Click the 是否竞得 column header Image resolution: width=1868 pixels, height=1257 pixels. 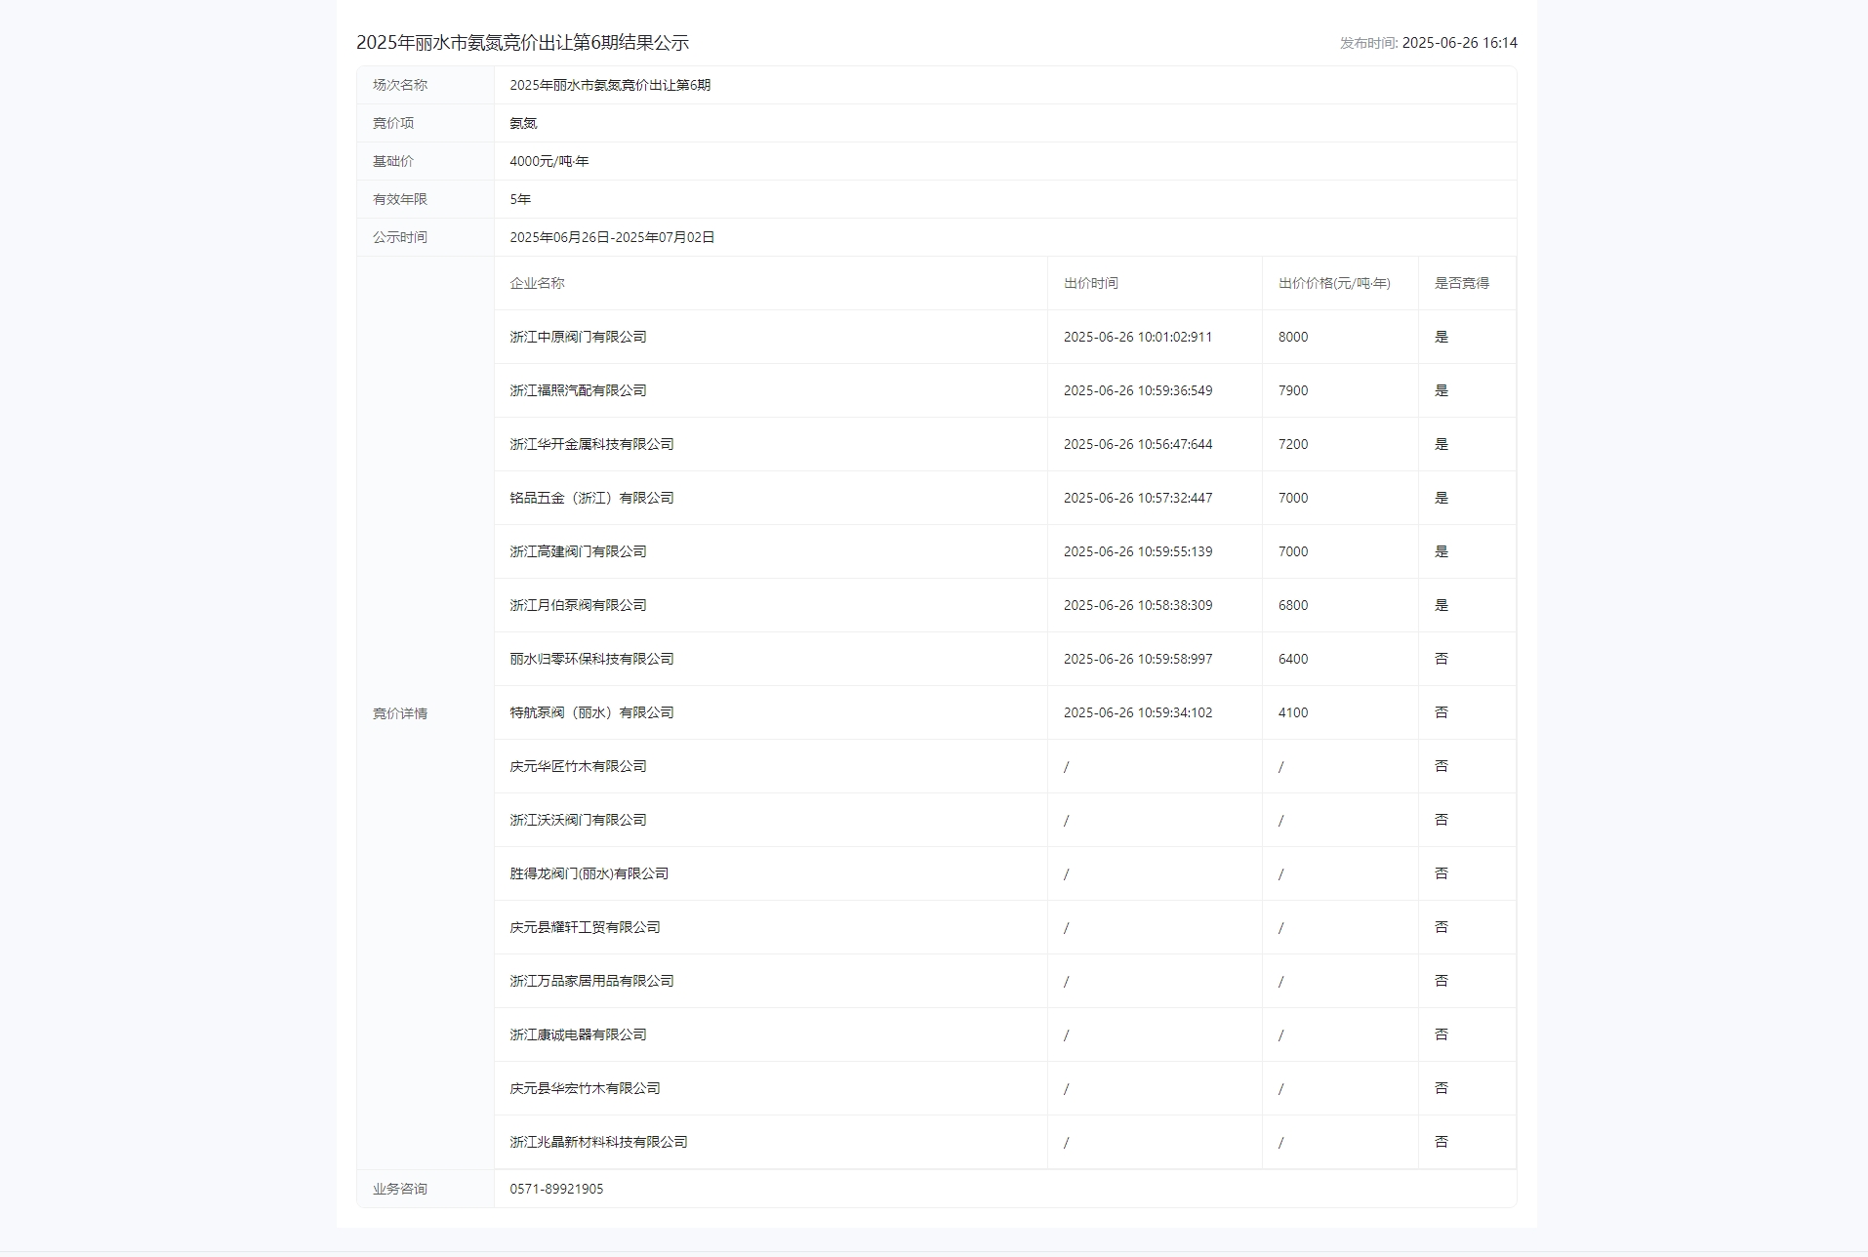1462,283
